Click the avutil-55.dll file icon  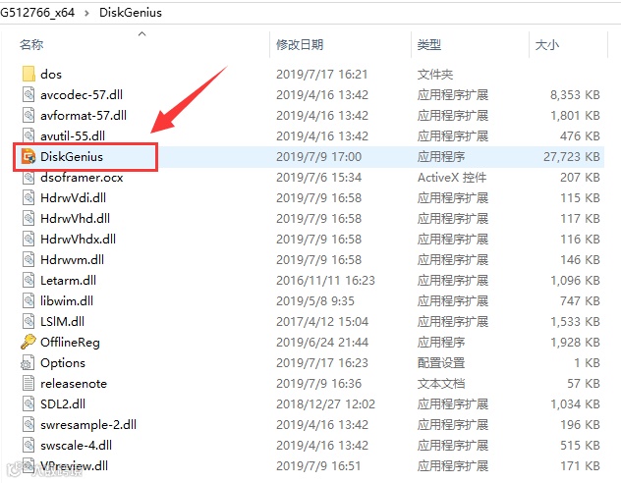(x=28, y=135)
